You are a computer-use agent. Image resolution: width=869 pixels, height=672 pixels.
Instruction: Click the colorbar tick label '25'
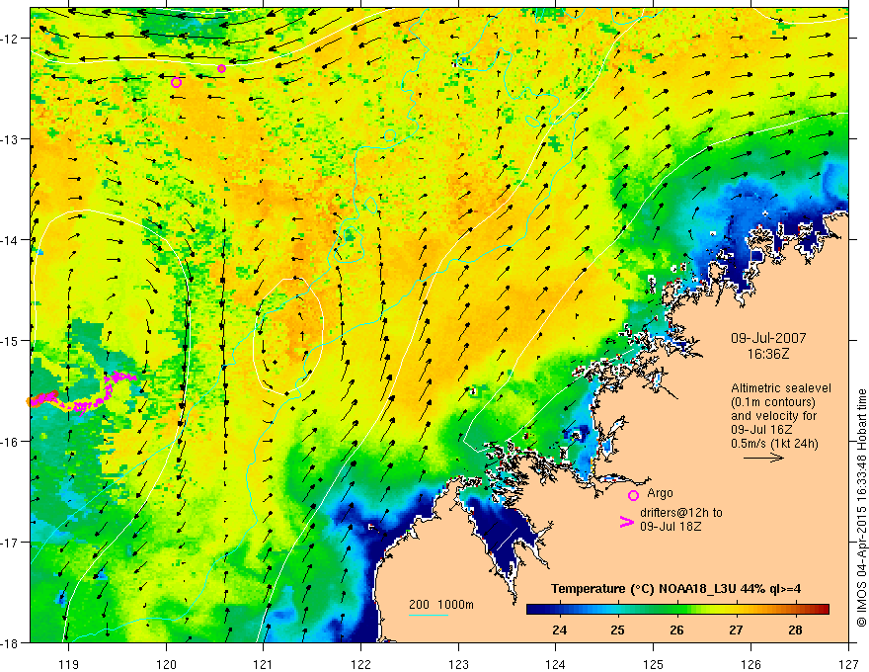point(618,630)
